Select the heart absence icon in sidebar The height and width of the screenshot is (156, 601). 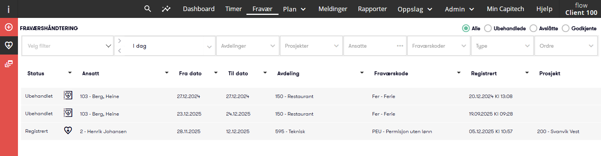click(9, 45)
